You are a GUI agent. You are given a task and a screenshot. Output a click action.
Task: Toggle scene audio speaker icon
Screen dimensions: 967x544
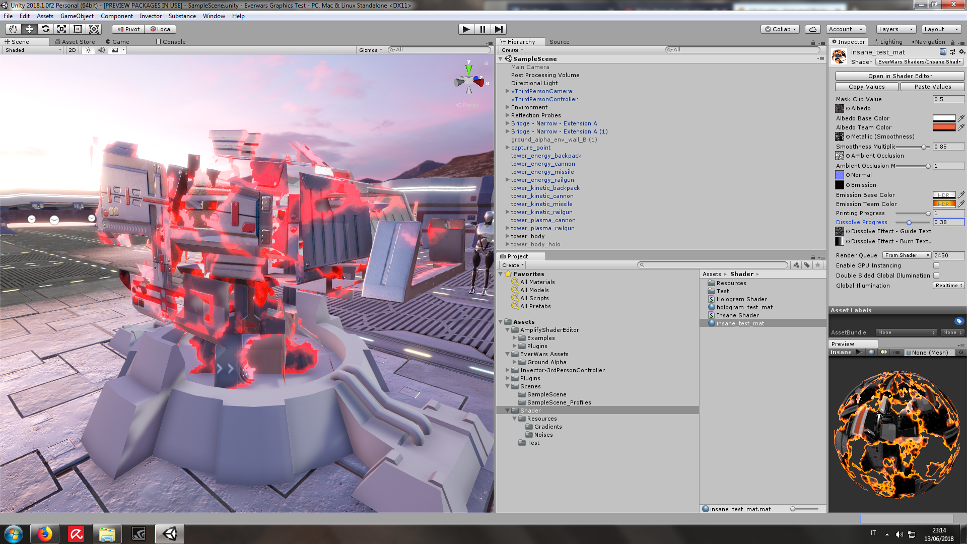(101, 50)
